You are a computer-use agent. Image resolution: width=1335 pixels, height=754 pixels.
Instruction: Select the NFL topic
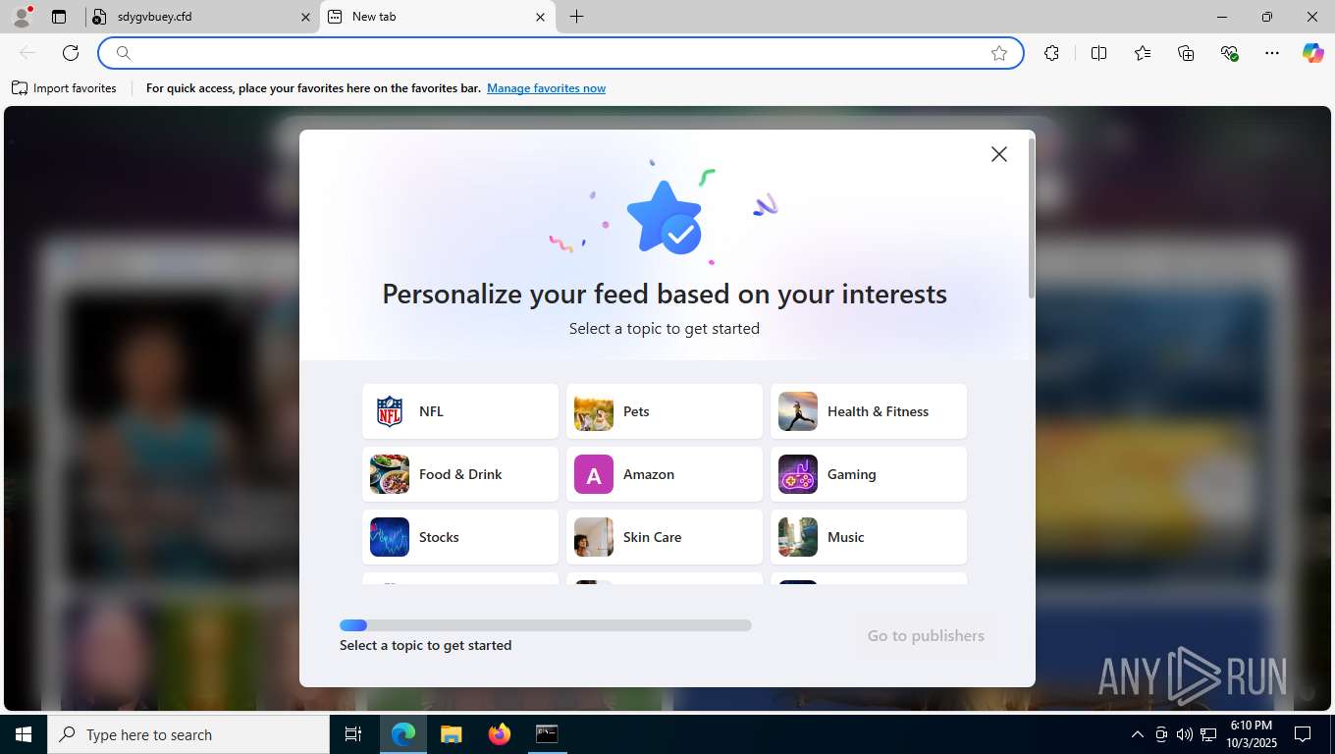click(x=460, y=411)
